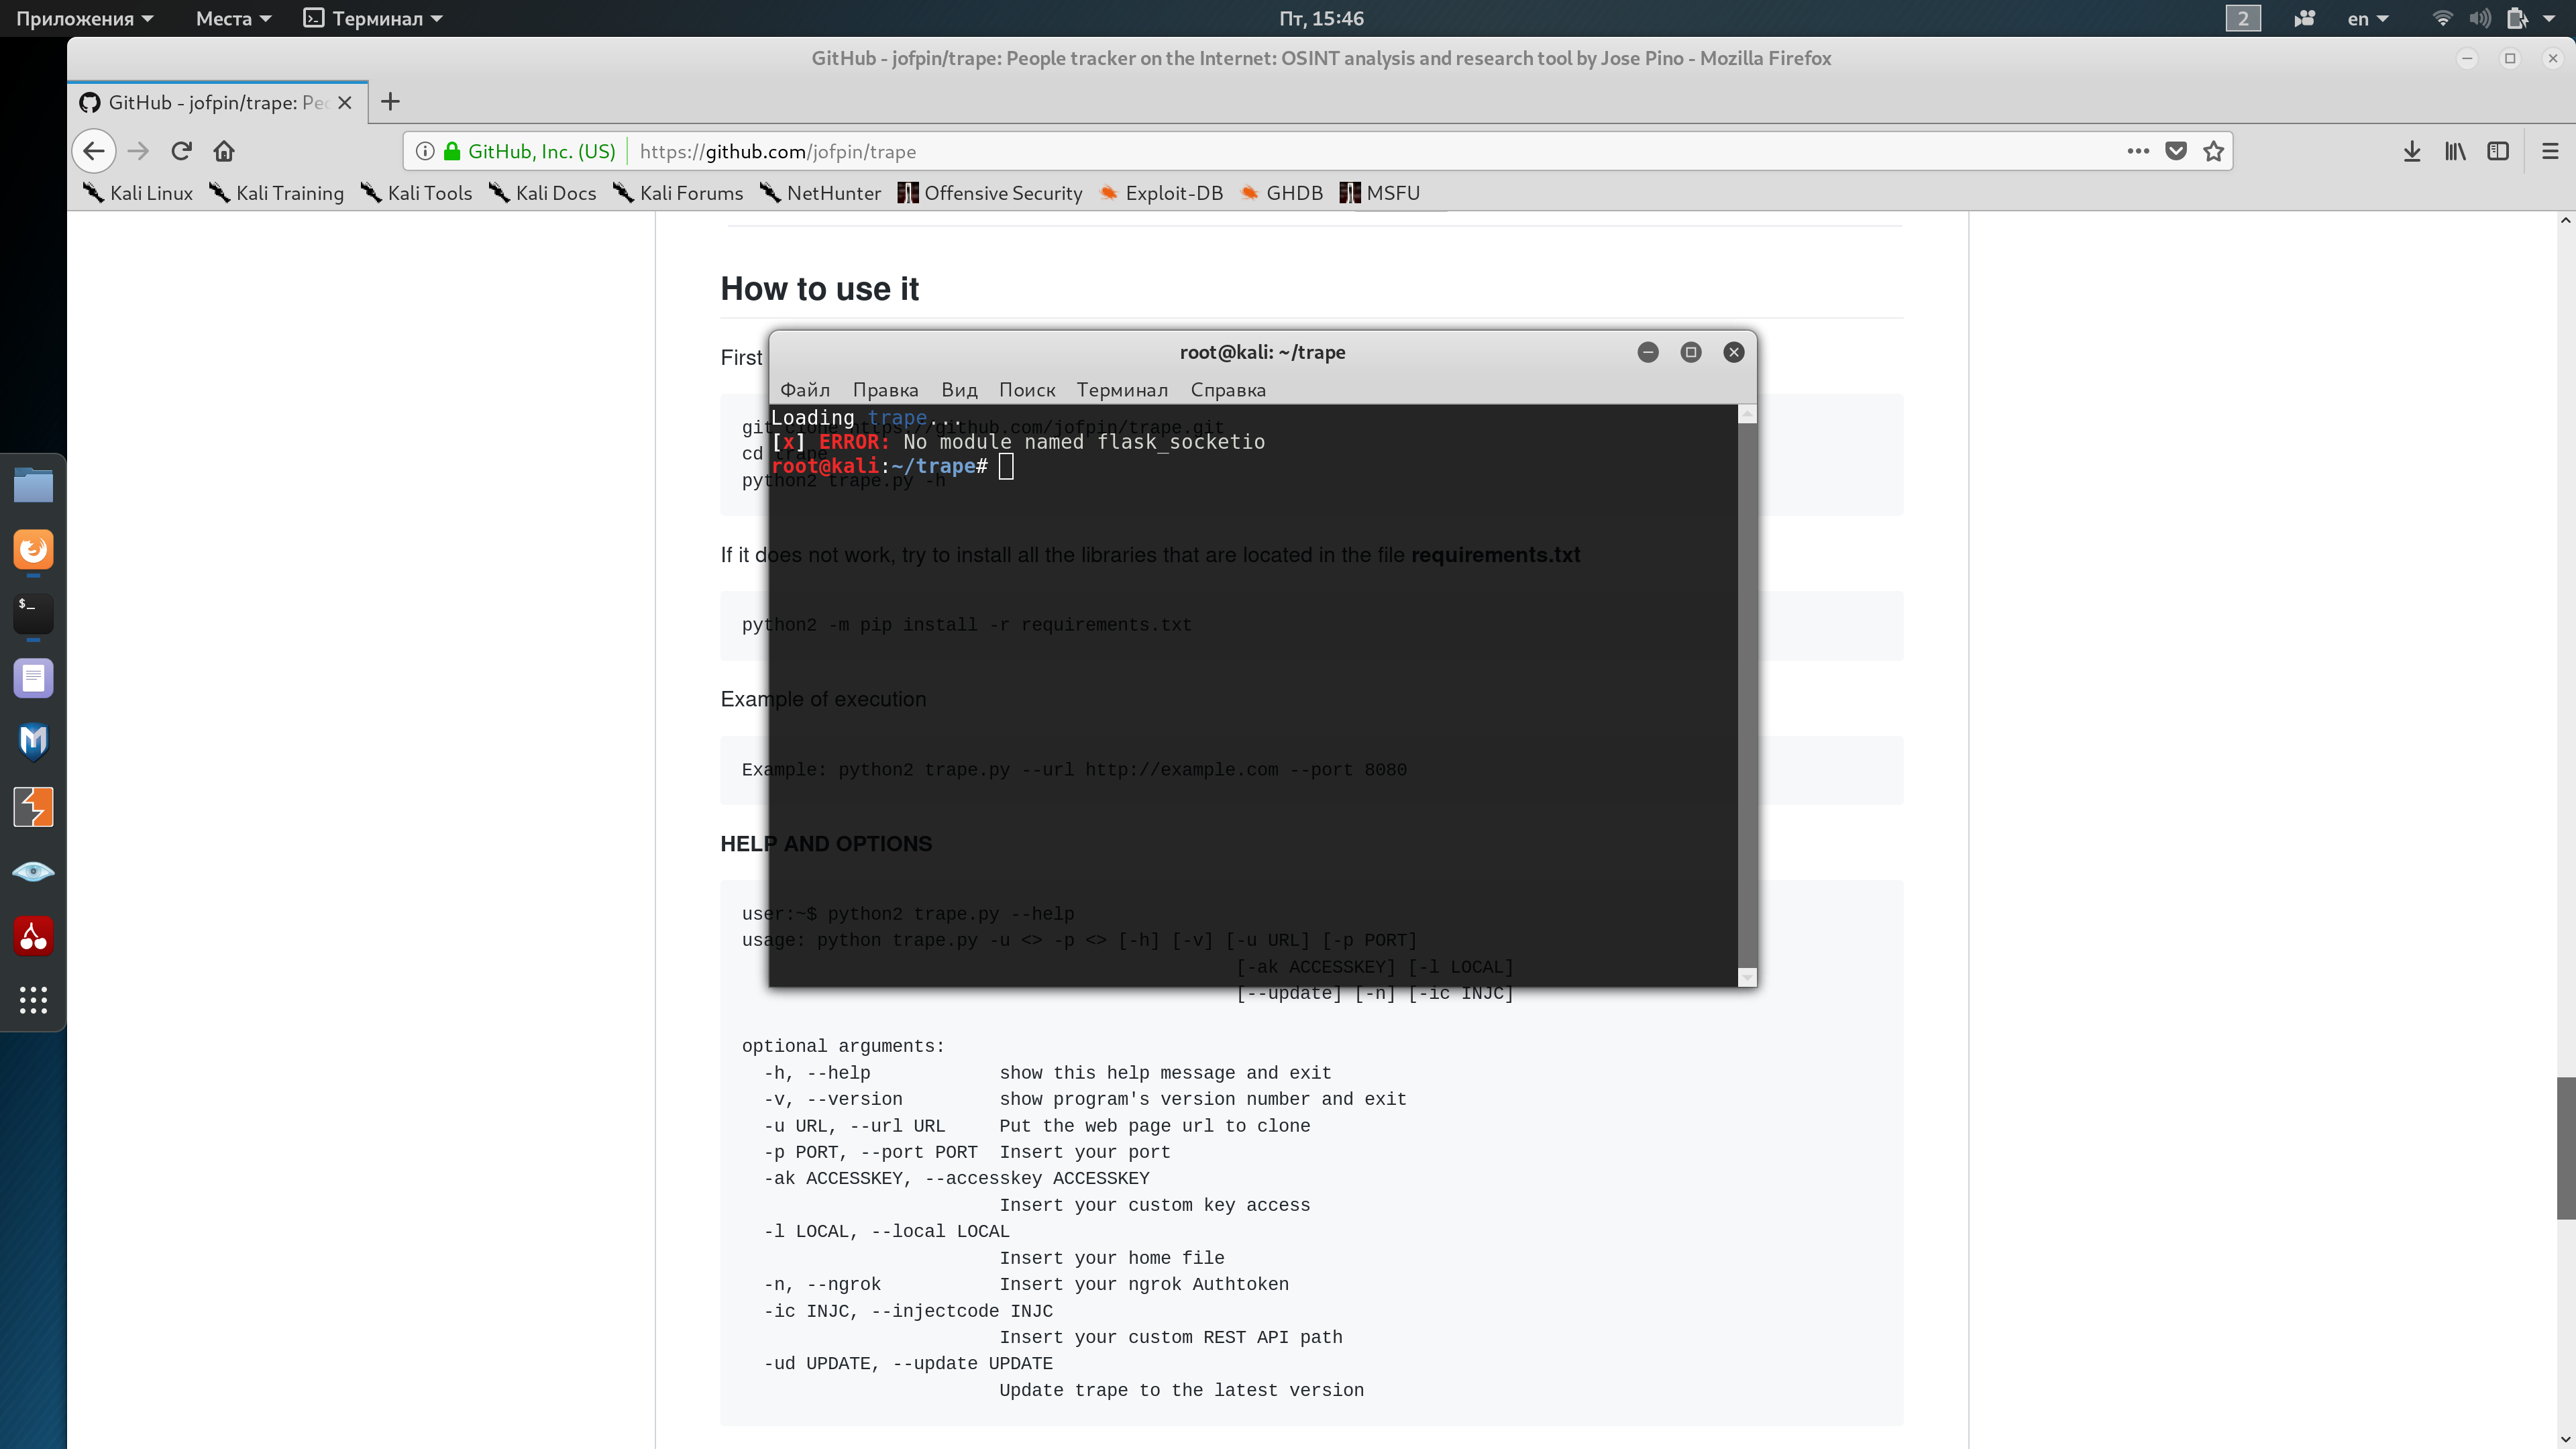The height and width of the screenshot is (1449, 2576).
Task: Expand the Приложения top panel menu
Action: (x=85, y=18)
